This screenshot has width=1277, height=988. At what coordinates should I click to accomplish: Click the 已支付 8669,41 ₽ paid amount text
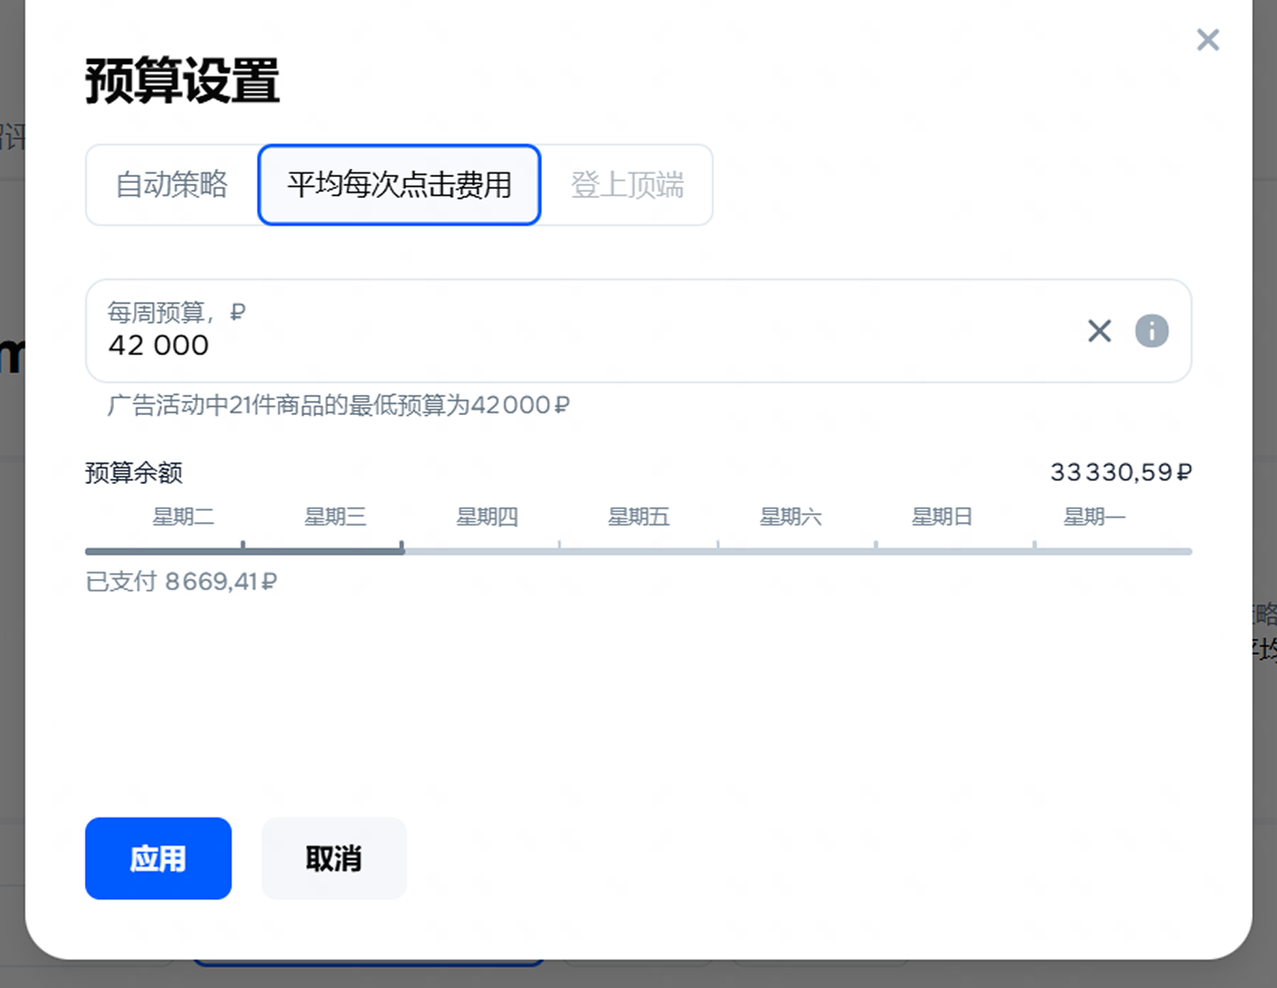click(181, 581)
